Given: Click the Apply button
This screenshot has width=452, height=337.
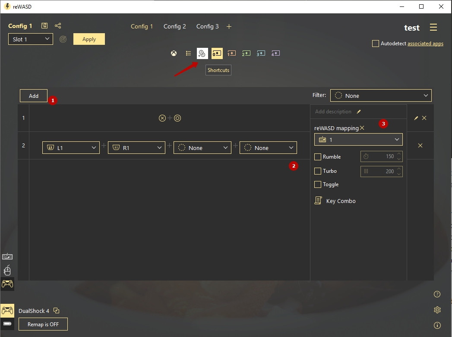Looking at the screenshot, I should [x=89, y=39].
